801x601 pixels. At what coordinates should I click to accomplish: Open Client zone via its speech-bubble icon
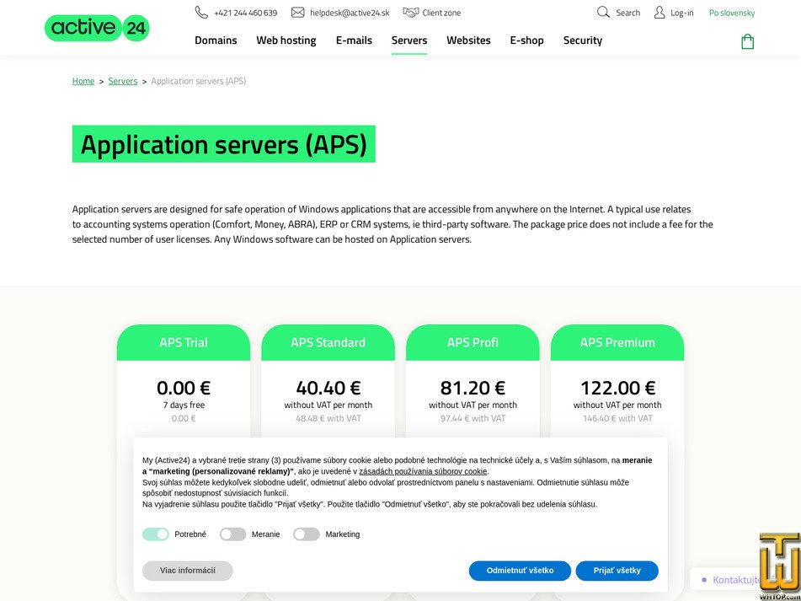(410, 12)
